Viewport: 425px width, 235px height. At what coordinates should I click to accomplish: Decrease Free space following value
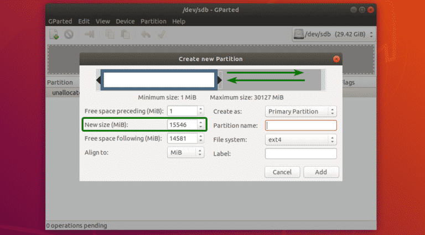point(200,141)
